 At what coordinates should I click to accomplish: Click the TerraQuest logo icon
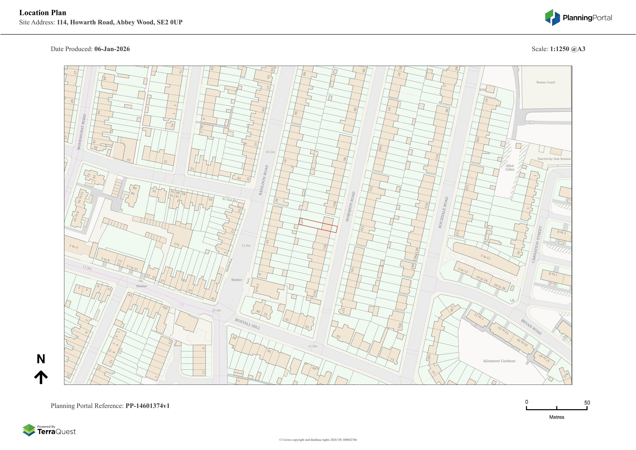[x=29, y=430]
